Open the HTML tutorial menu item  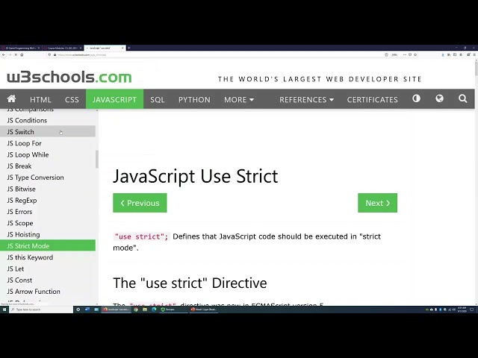point(40,99)
